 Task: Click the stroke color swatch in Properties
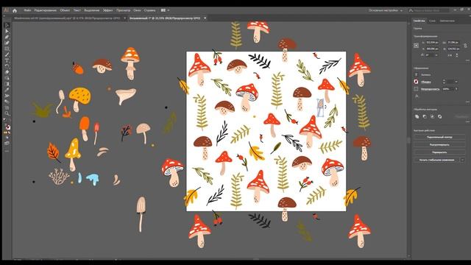[416, 82]
